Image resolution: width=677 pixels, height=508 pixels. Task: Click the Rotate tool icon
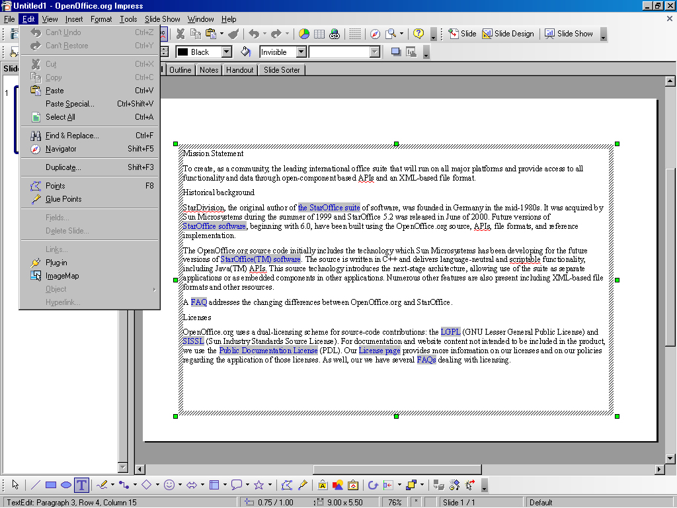click(372, 486)
